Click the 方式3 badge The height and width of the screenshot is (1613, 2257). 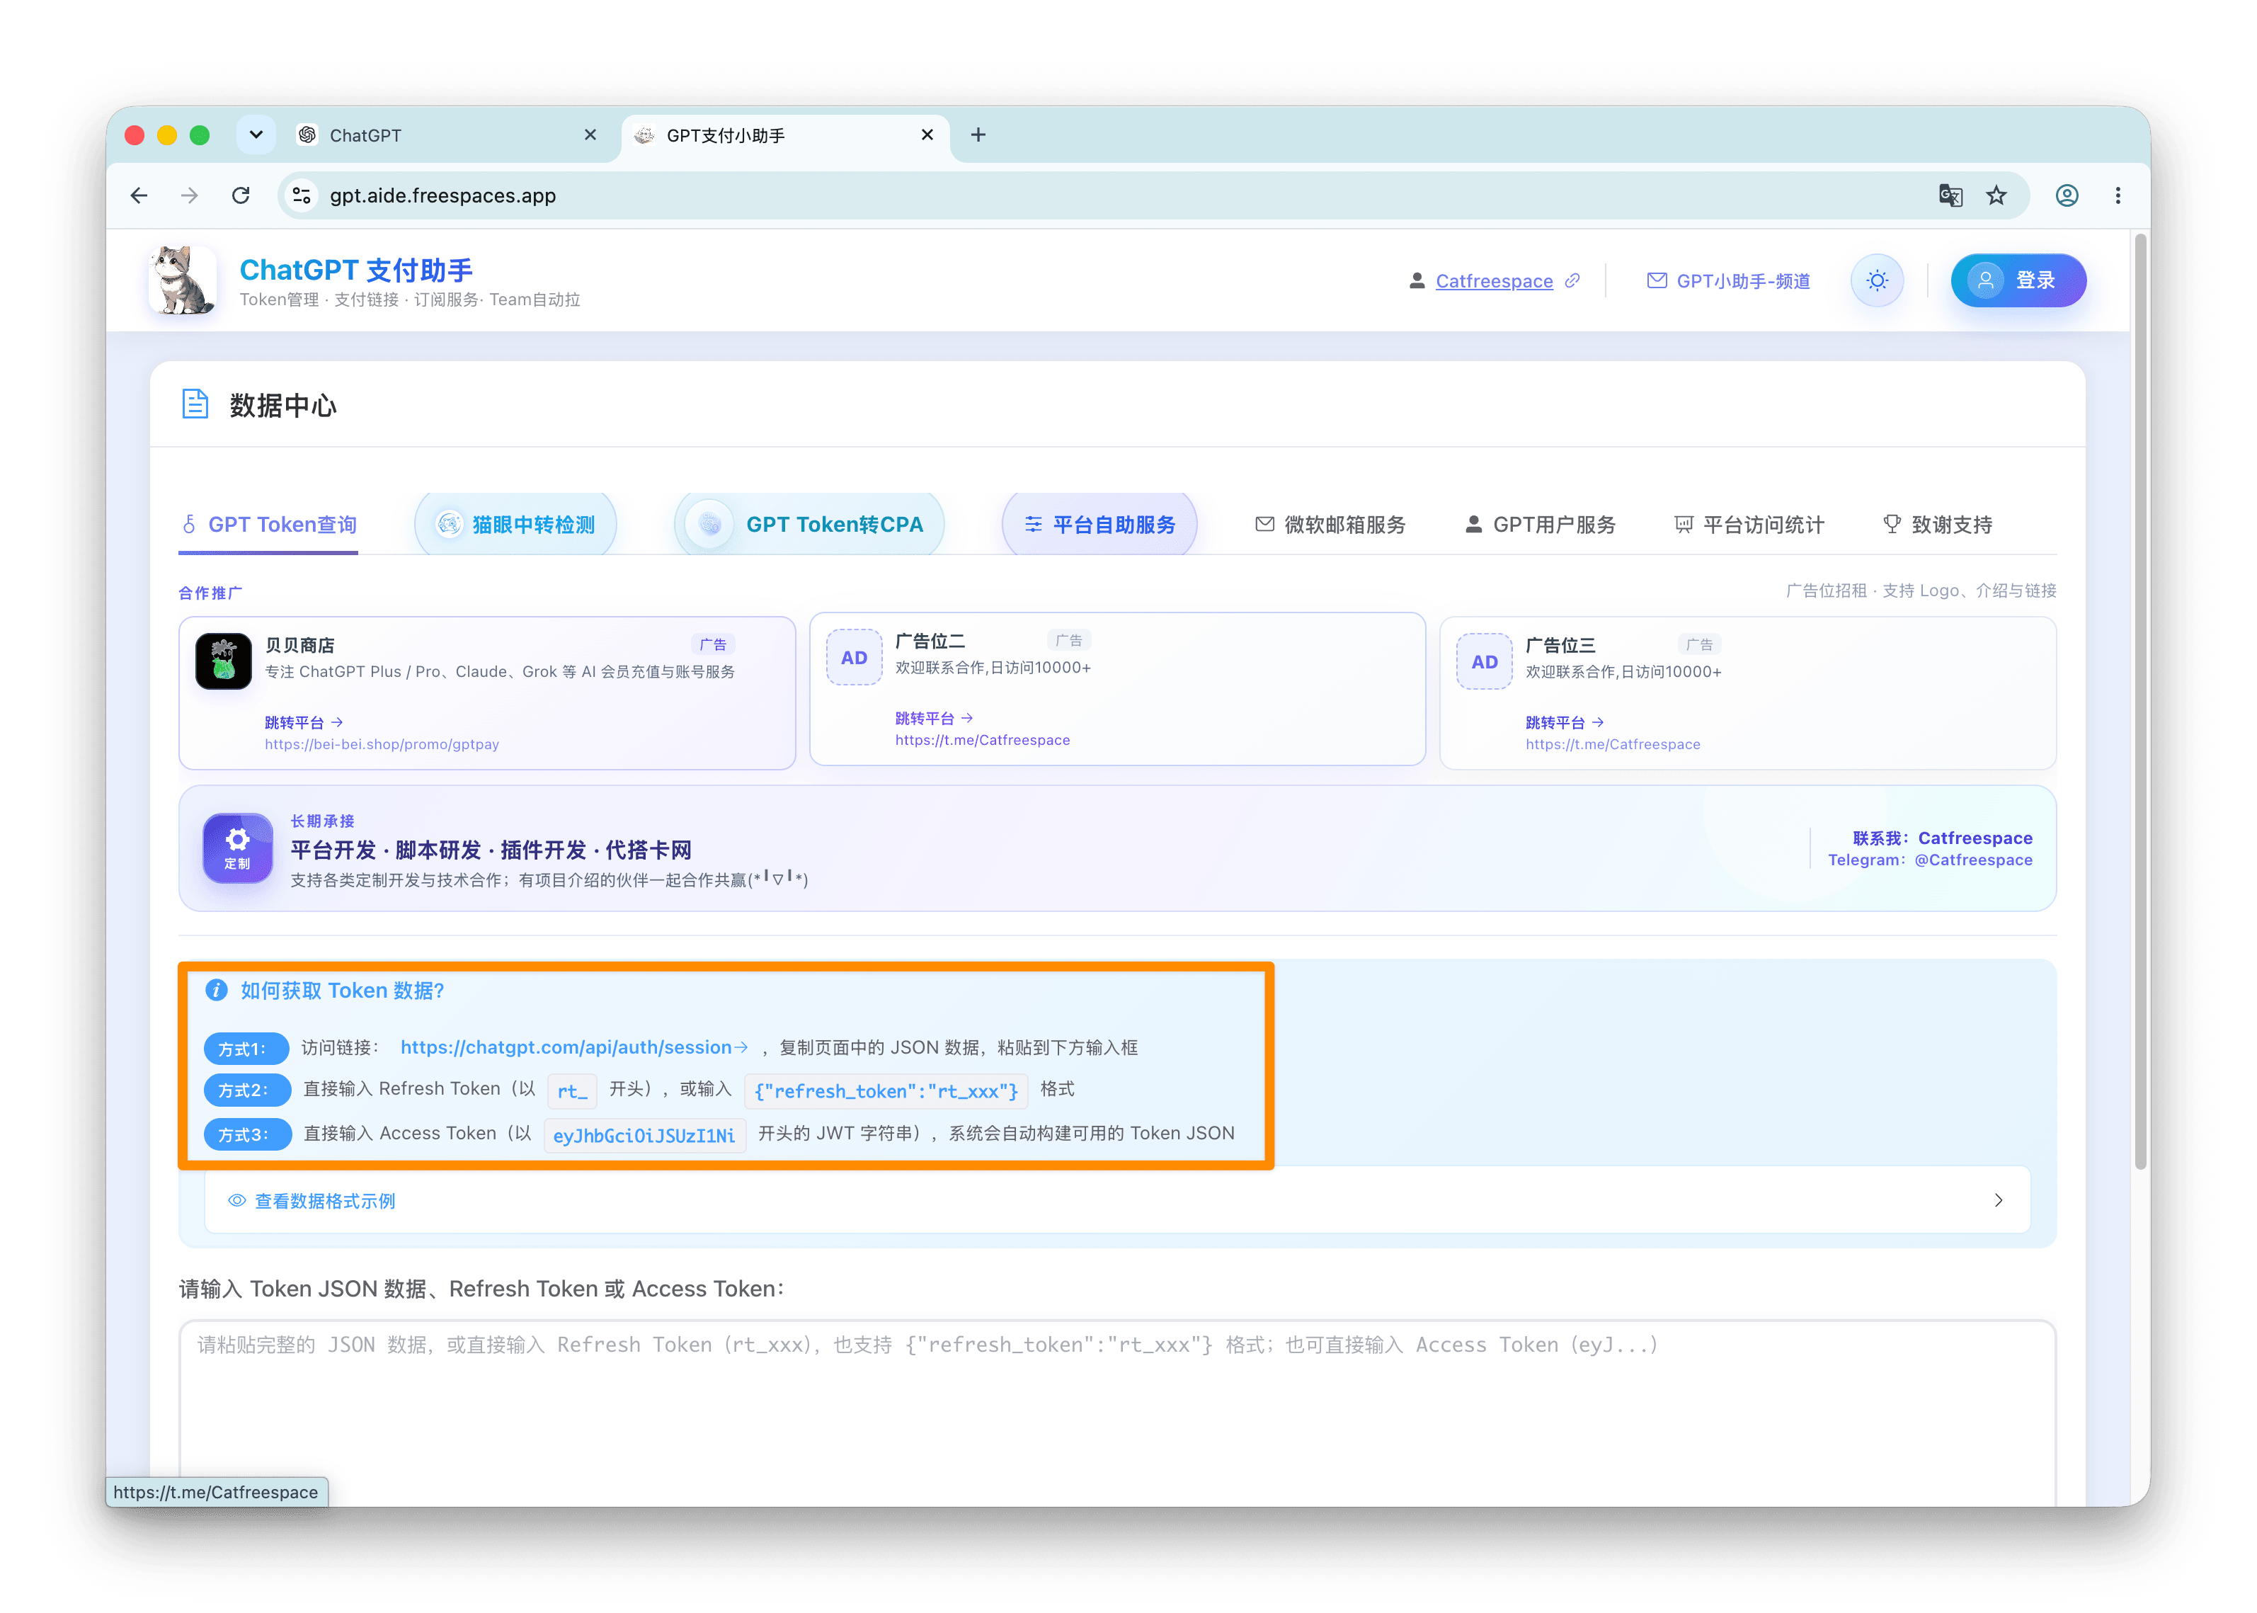pyautogui.click(x=247, y=1134)
